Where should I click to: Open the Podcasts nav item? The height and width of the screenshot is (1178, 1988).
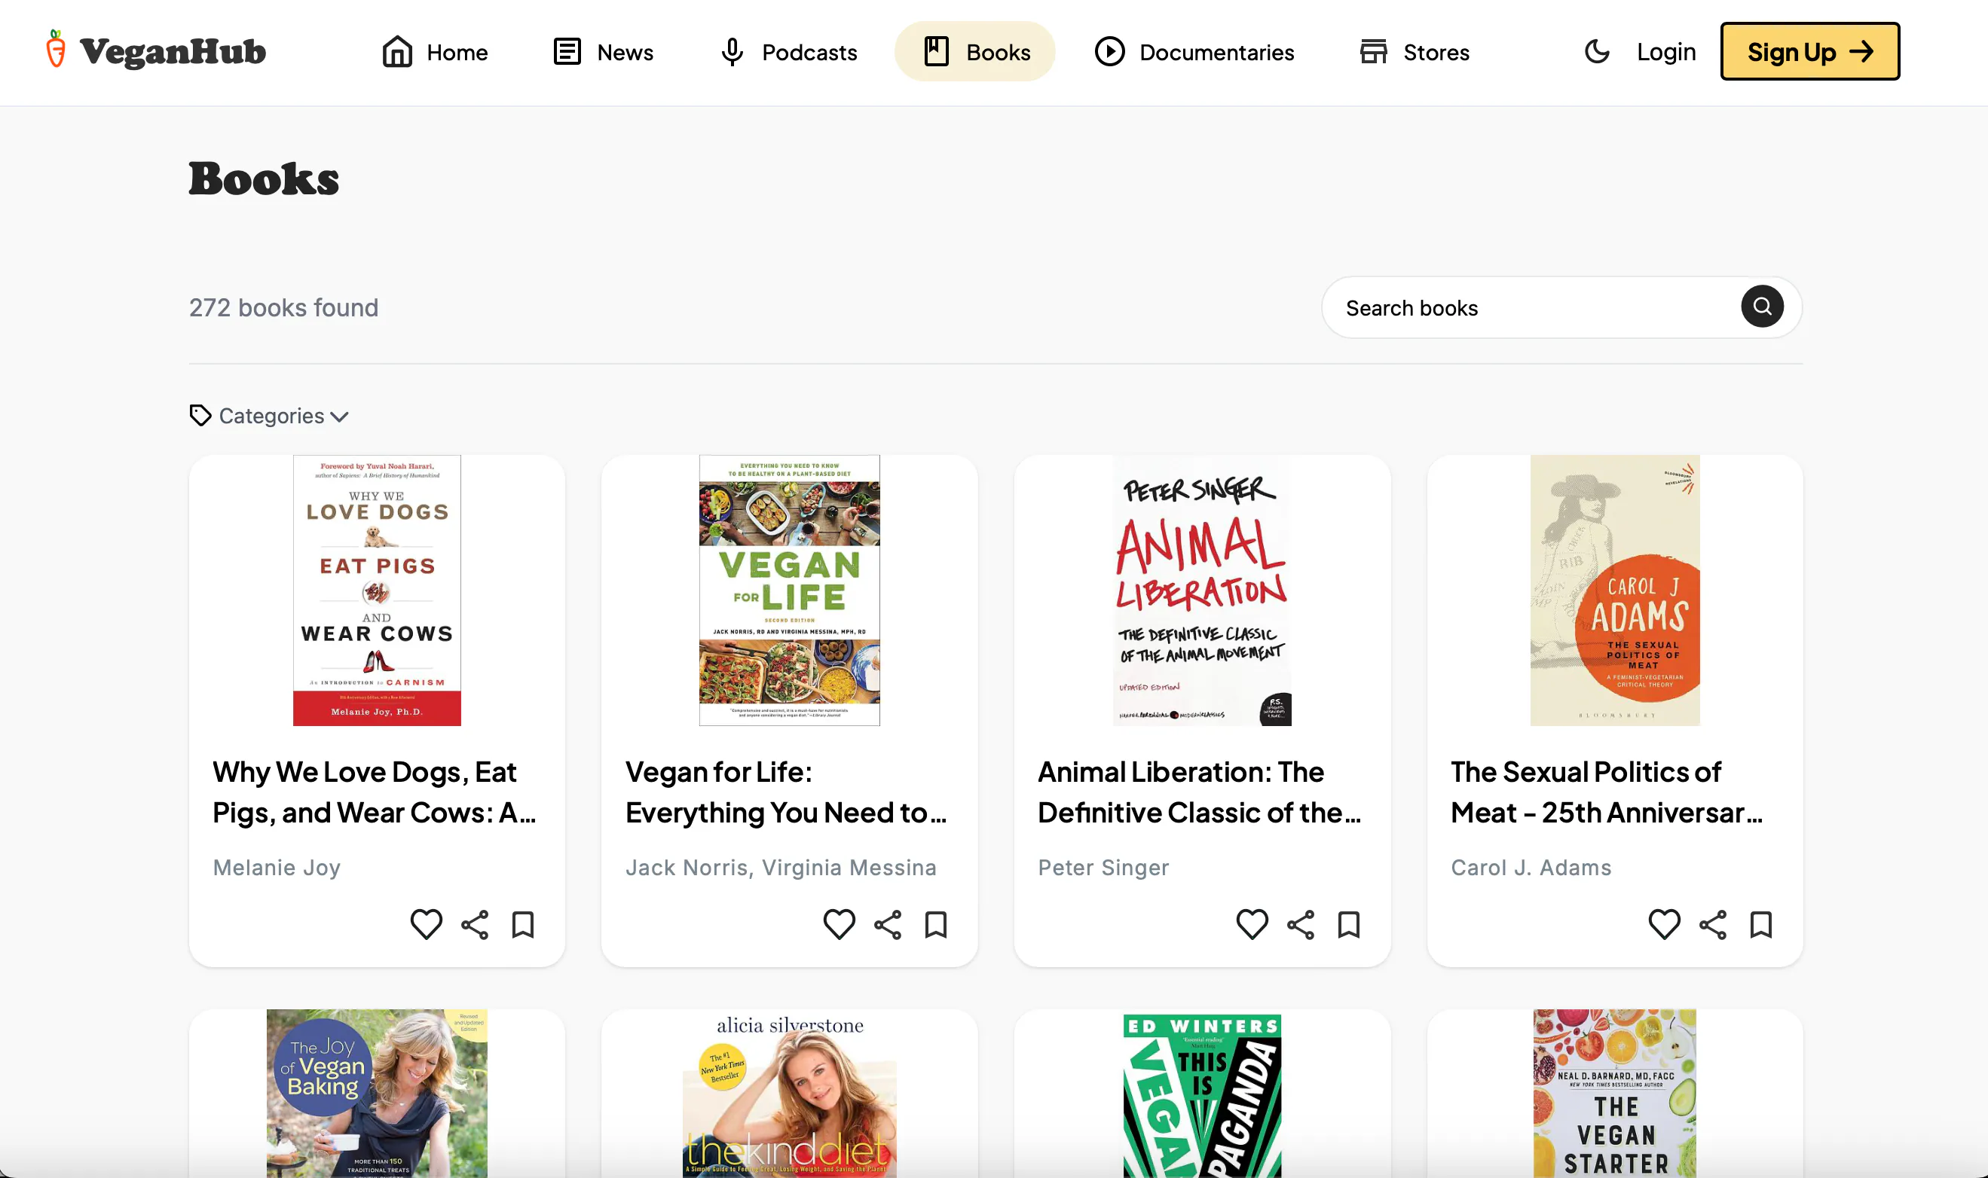[790, 52]
